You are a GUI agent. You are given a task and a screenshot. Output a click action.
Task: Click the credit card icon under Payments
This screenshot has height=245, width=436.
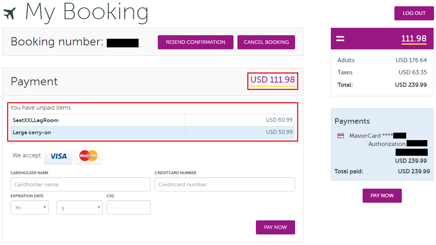[x=341, y=136]
